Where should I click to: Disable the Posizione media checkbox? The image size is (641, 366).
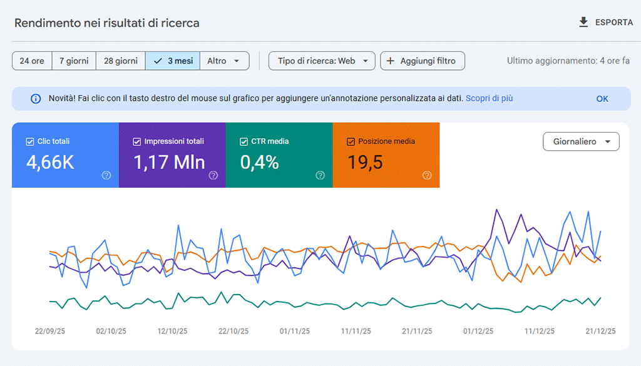tap(351, 141)
